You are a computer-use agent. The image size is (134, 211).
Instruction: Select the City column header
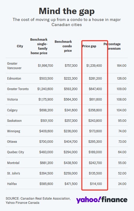pyautogui.click(x=20, y=46)
